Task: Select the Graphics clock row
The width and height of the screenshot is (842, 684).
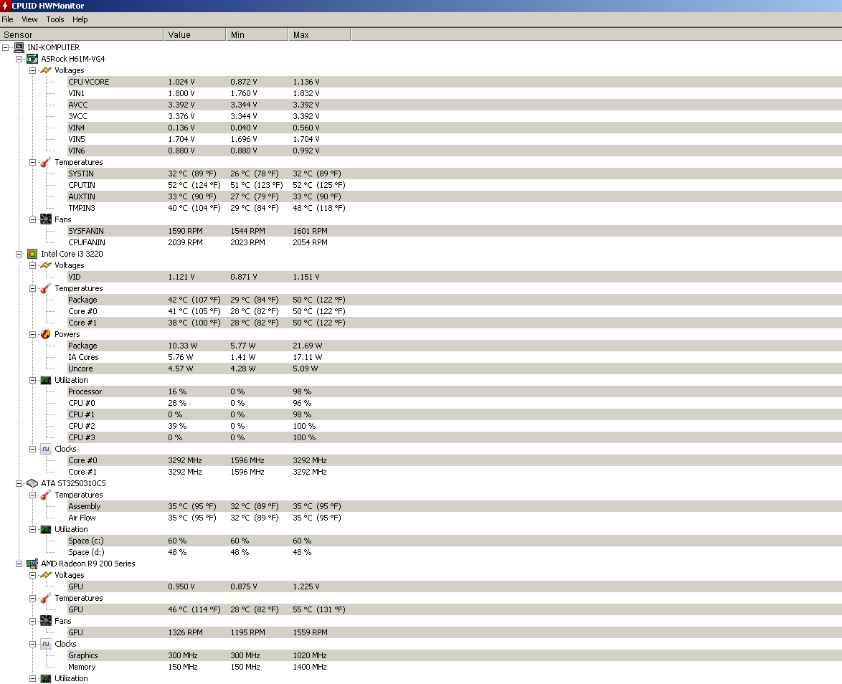Action: (455, 655)
